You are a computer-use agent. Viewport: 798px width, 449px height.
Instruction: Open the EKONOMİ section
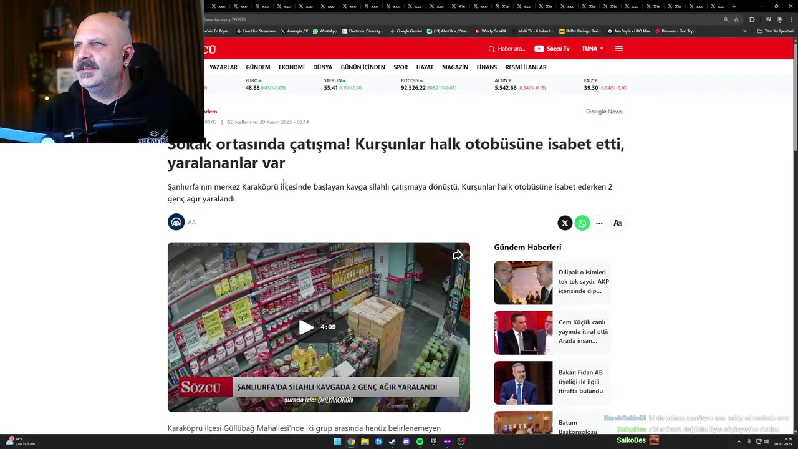pyautogui.click(x=292, y=67)
